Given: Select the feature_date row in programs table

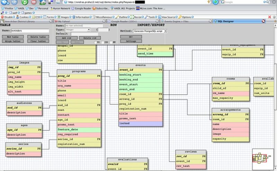Looking at the screenshot, I should pyautogui.click(x=79, y=130).
